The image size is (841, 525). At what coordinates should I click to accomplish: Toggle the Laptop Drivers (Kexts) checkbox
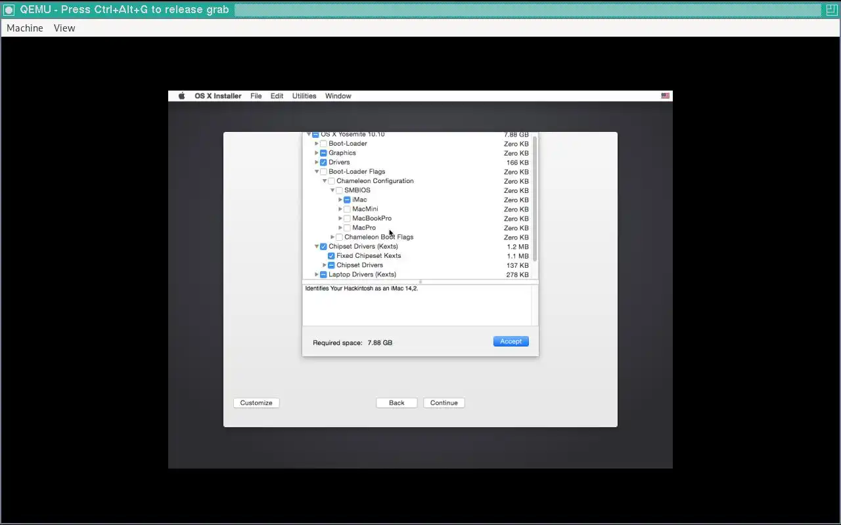point(323,274)
